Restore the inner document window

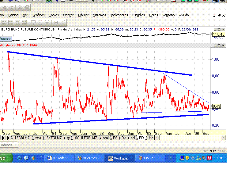[x=219, y=16]
